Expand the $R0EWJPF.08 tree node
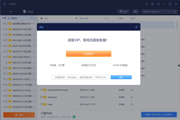This screenshot has height=120, width=180. tap(4, 29)
